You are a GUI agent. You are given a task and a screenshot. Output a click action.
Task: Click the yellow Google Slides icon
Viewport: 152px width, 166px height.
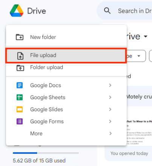(x=20, y=109)
